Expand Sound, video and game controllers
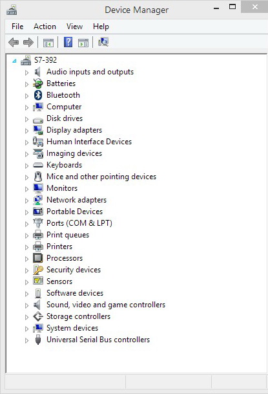Viewport: 268px width, 394px height. coord(26,305)
